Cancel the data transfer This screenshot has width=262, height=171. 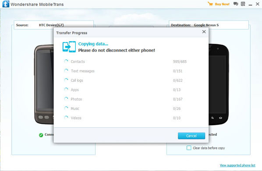(x=191, y=136)
